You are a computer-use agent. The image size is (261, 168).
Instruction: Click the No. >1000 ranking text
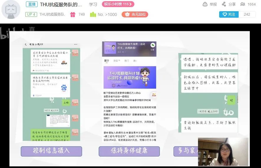point(107,14)
